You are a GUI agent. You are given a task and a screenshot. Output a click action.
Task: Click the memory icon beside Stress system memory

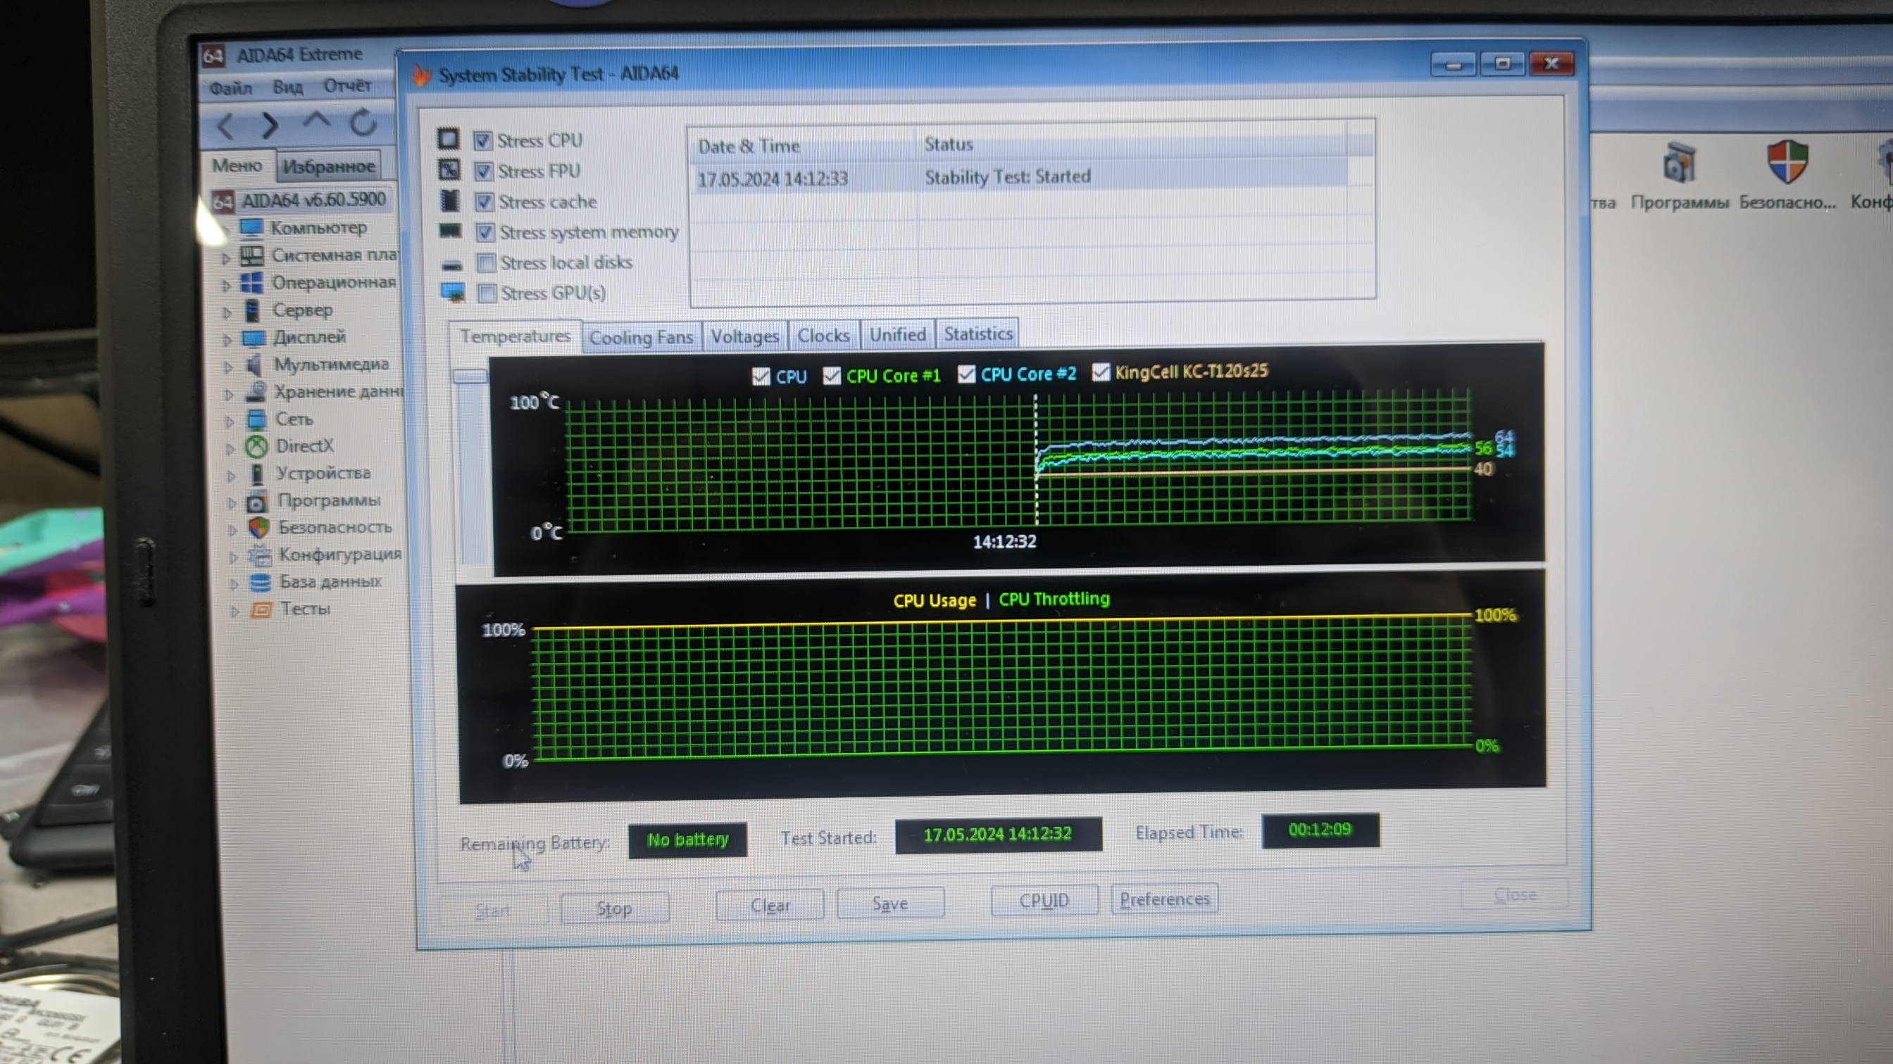pos(451,231)
